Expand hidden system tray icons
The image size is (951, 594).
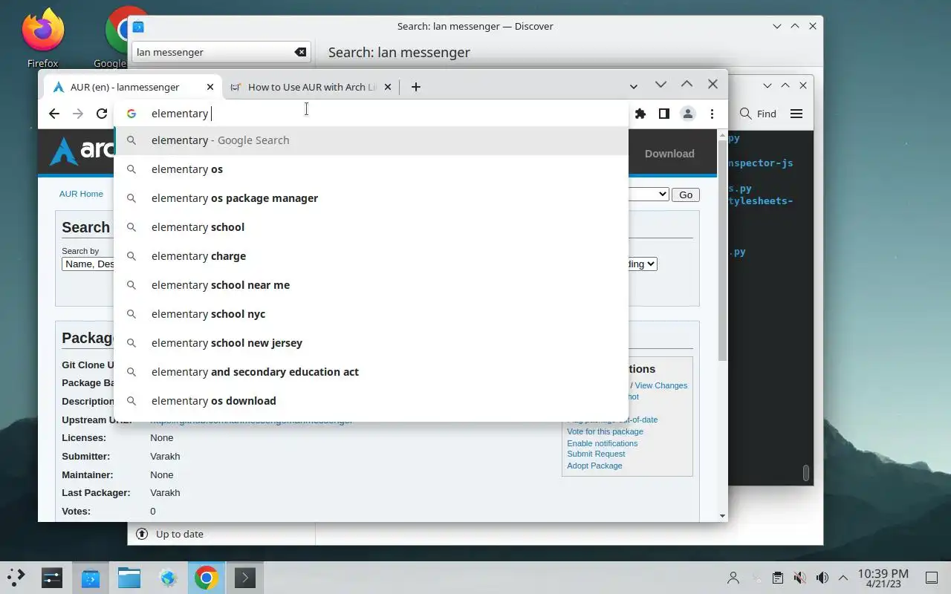click(843, 578)
